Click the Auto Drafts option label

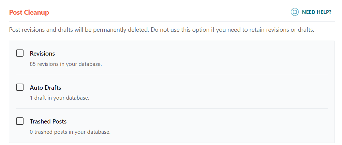click(45, 88)
